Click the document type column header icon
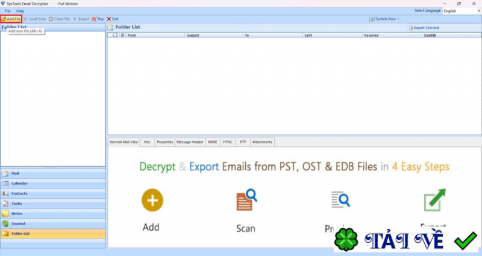482x256 pixels. [115, 35]
